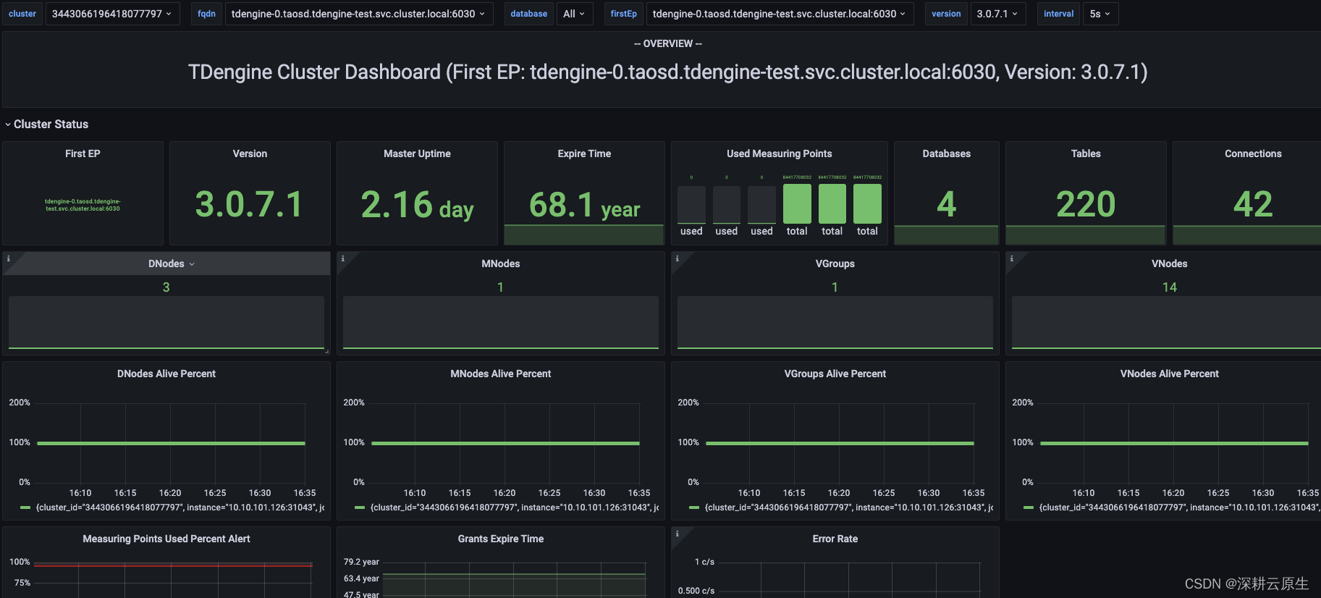Open the DNodes panel title menu

click(172, 264)
